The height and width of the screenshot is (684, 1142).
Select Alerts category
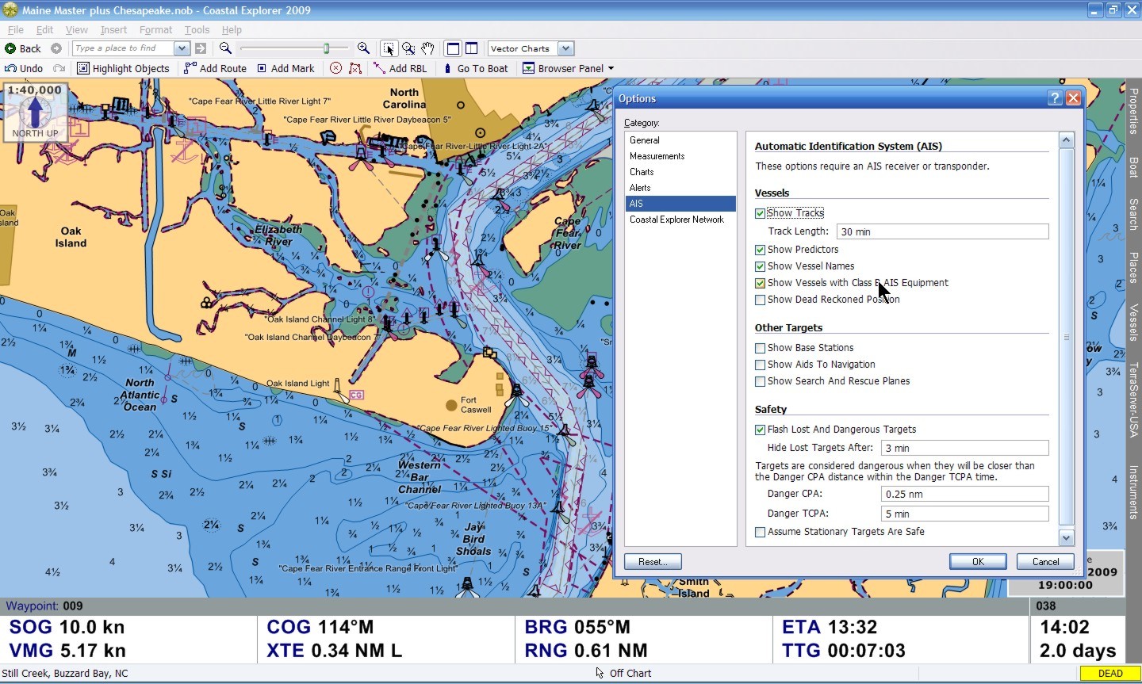(x=680, y=188)
